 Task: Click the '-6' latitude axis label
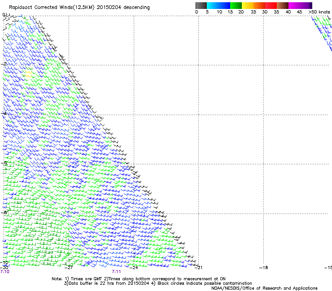(x=4, y=163)
